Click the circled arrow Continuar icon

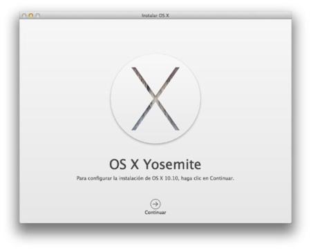click(155, 204)
